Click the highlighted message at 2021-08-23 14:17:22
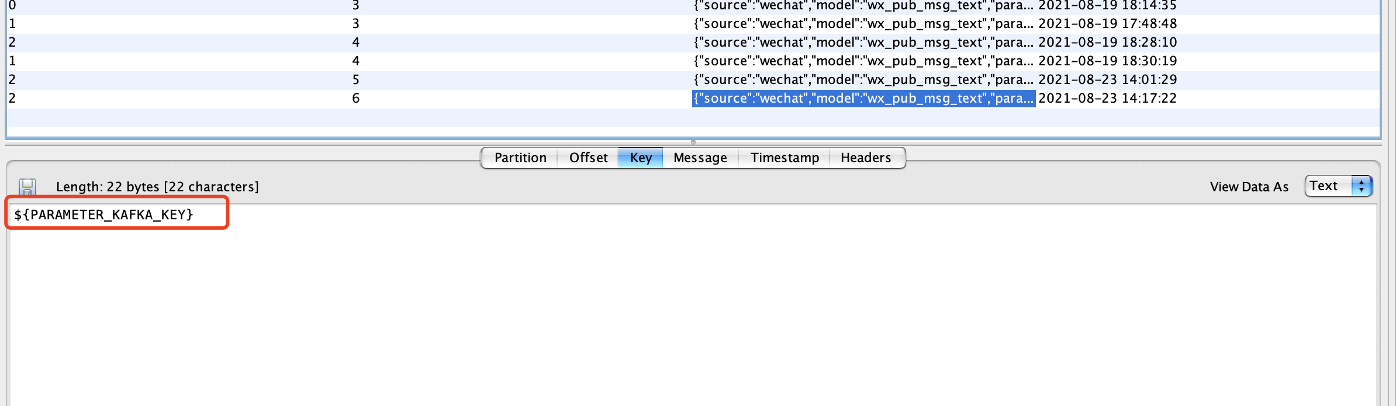Screen dimensions: 1396x406 click(x=863, y=99)
